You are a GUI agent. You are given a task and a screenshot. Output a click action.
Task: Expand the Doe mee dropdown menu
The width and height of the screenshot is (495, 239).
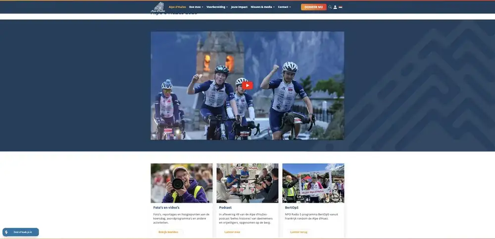pyautogui.click(x=196, y=7)
